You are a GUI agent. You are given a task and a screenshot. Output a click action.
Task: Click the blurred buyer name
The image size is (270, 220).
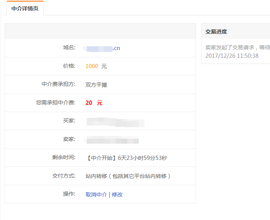pyautogui.click(x=115, y=123)
